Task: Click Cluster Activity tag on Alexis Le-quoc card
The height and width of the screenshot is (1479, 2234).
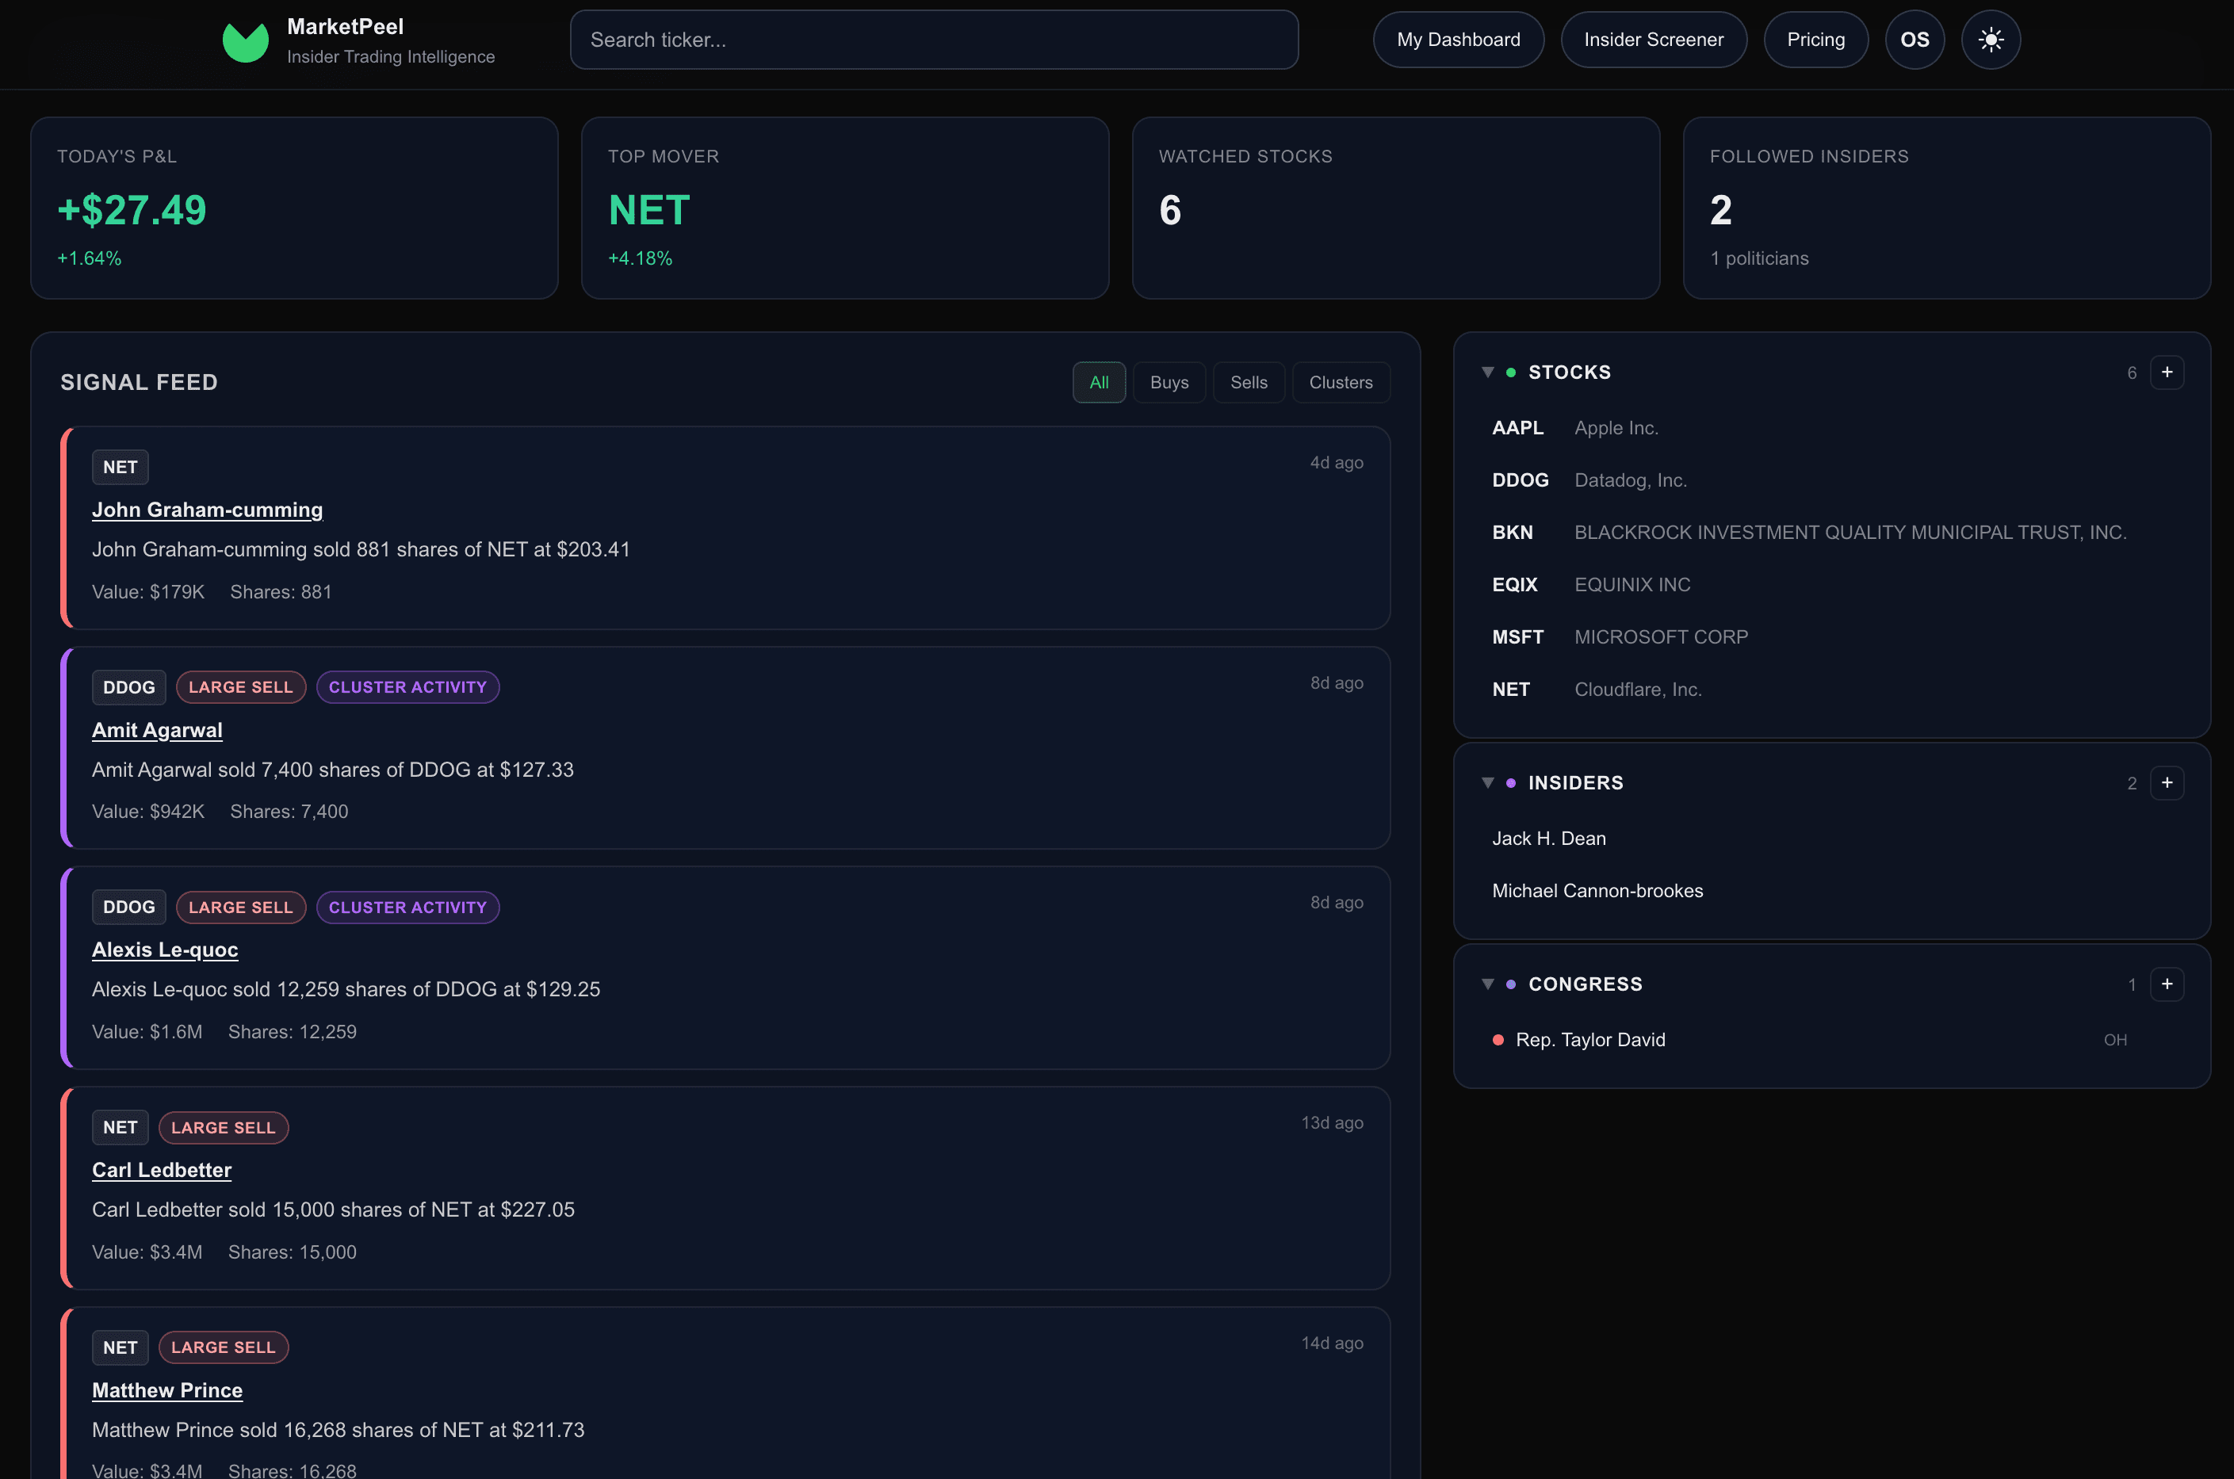Action: click(407, 908)
